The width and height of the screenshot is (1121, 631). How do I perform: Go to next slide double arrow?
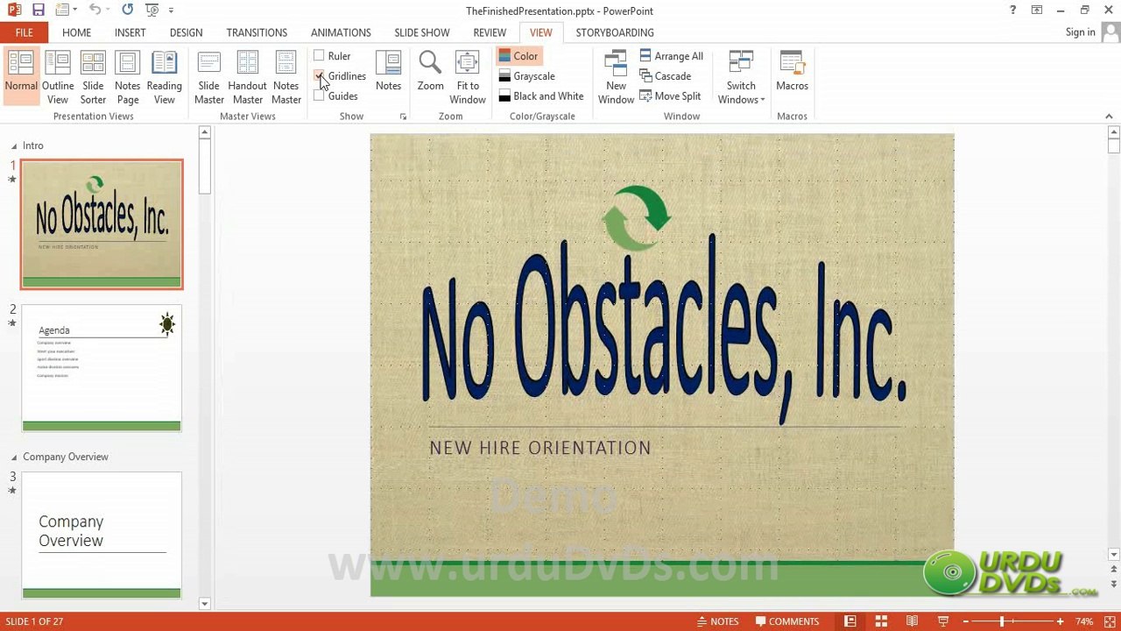pos(1113,584)
